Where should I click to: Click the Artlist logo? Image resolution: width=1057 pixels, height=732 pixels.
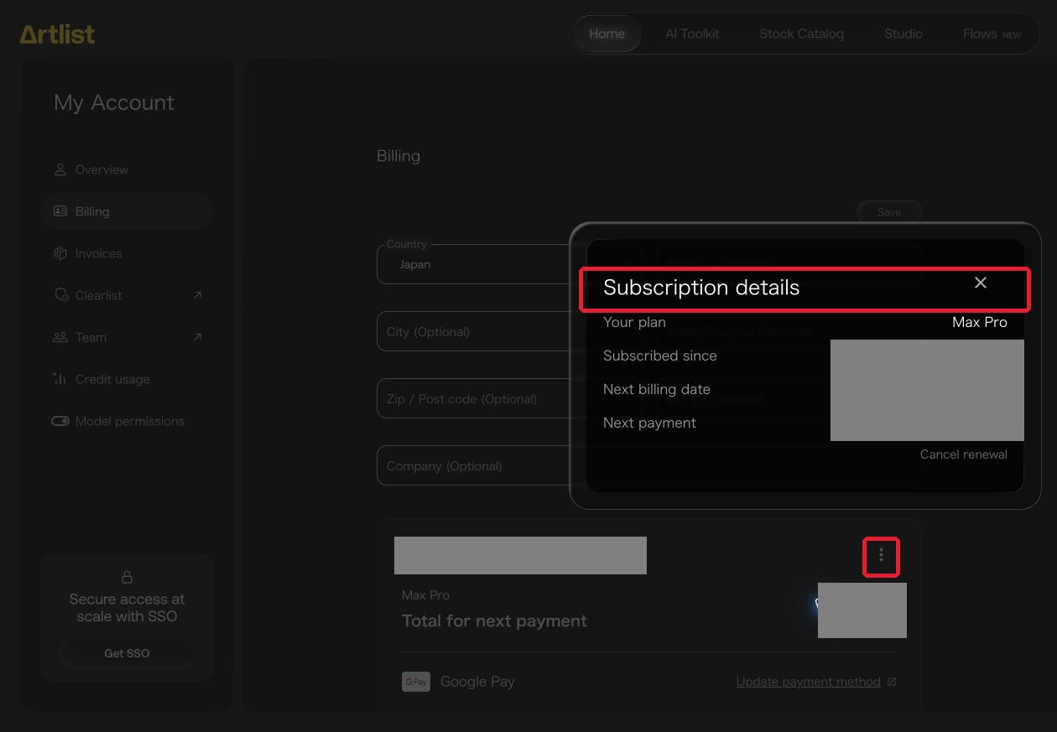click(57, 34)
